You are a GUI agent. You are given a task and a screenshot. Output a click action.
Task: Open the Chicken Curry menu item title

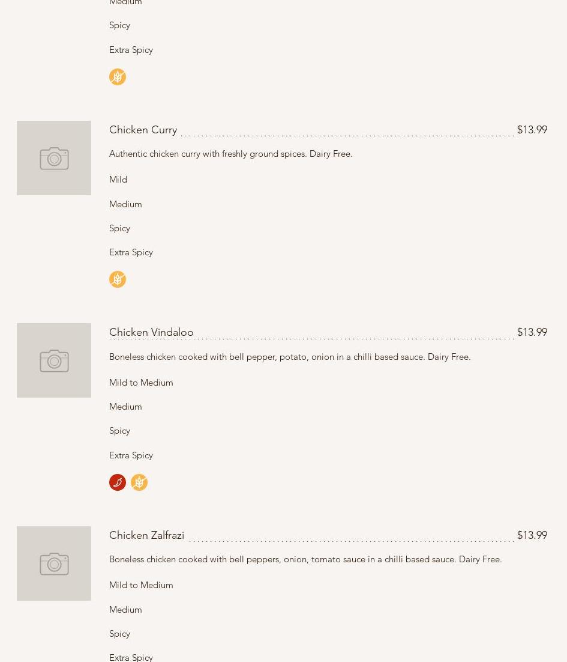coord(143,130)
